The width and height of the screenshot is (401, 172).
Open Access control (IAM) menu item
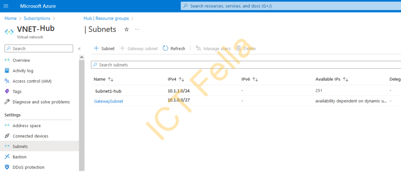(32, 81)
